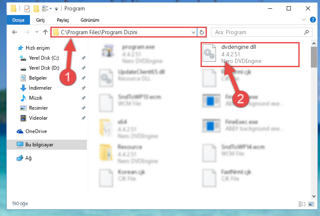This screenshot has height=216, width=320.
Task: Click the Up one level arrow
Action: click(x=45, y=32)
